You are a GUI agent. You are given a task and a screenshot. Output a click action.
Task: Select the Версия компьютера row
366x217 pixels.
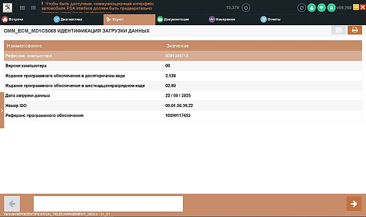click(x=183, y=66)
